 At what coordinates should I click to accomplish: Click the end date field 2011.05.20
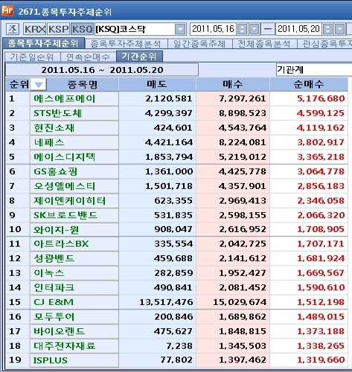coord(299,29)
